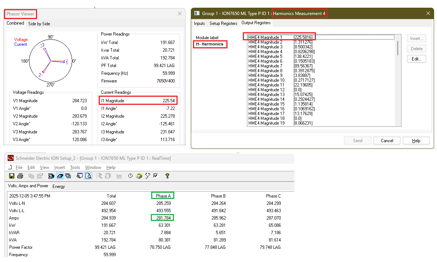Click the Phase C Amps value 287.070
This screenshot has height=262, width=437.
point(273,218)
